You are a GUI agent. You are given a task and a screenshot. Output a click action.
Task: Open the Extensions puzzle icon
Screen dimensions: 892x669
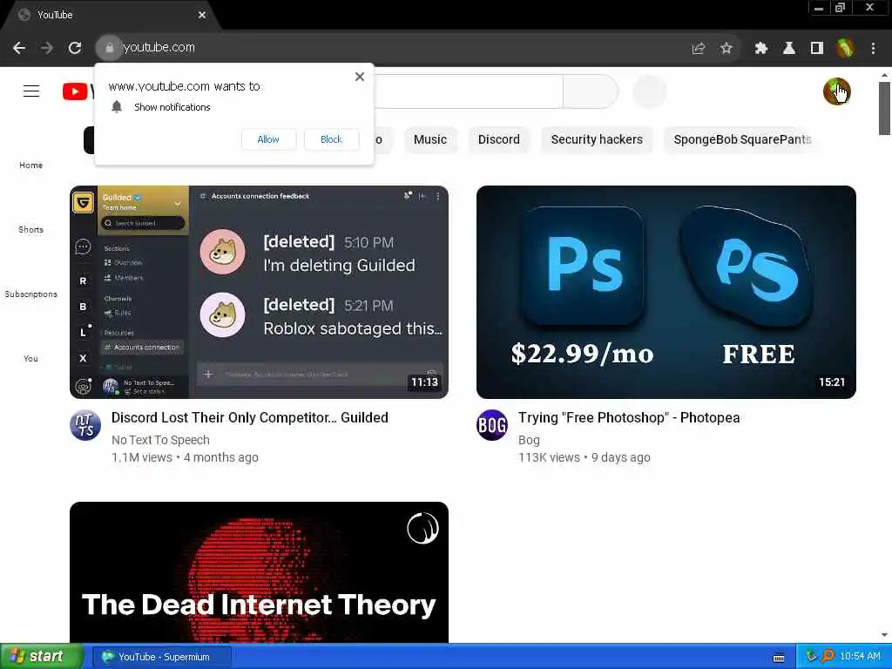click(761, 49)
